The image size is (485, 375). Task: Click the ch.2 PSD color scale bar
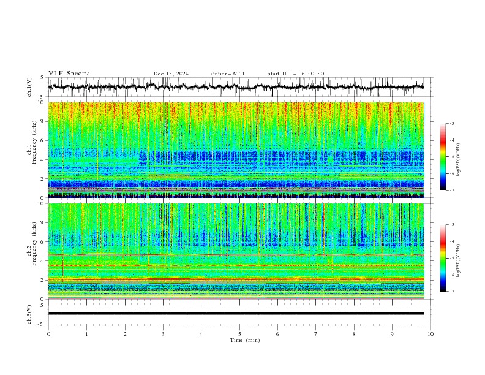(x=443, y=258)
